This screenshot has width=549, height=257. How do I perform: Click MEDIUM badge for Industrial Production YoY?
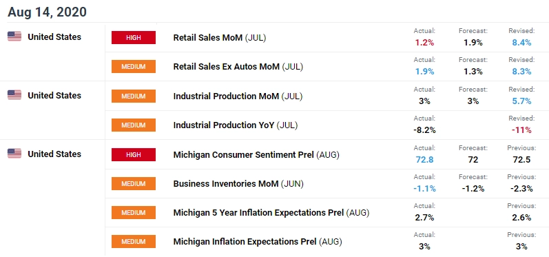point(134,125)
